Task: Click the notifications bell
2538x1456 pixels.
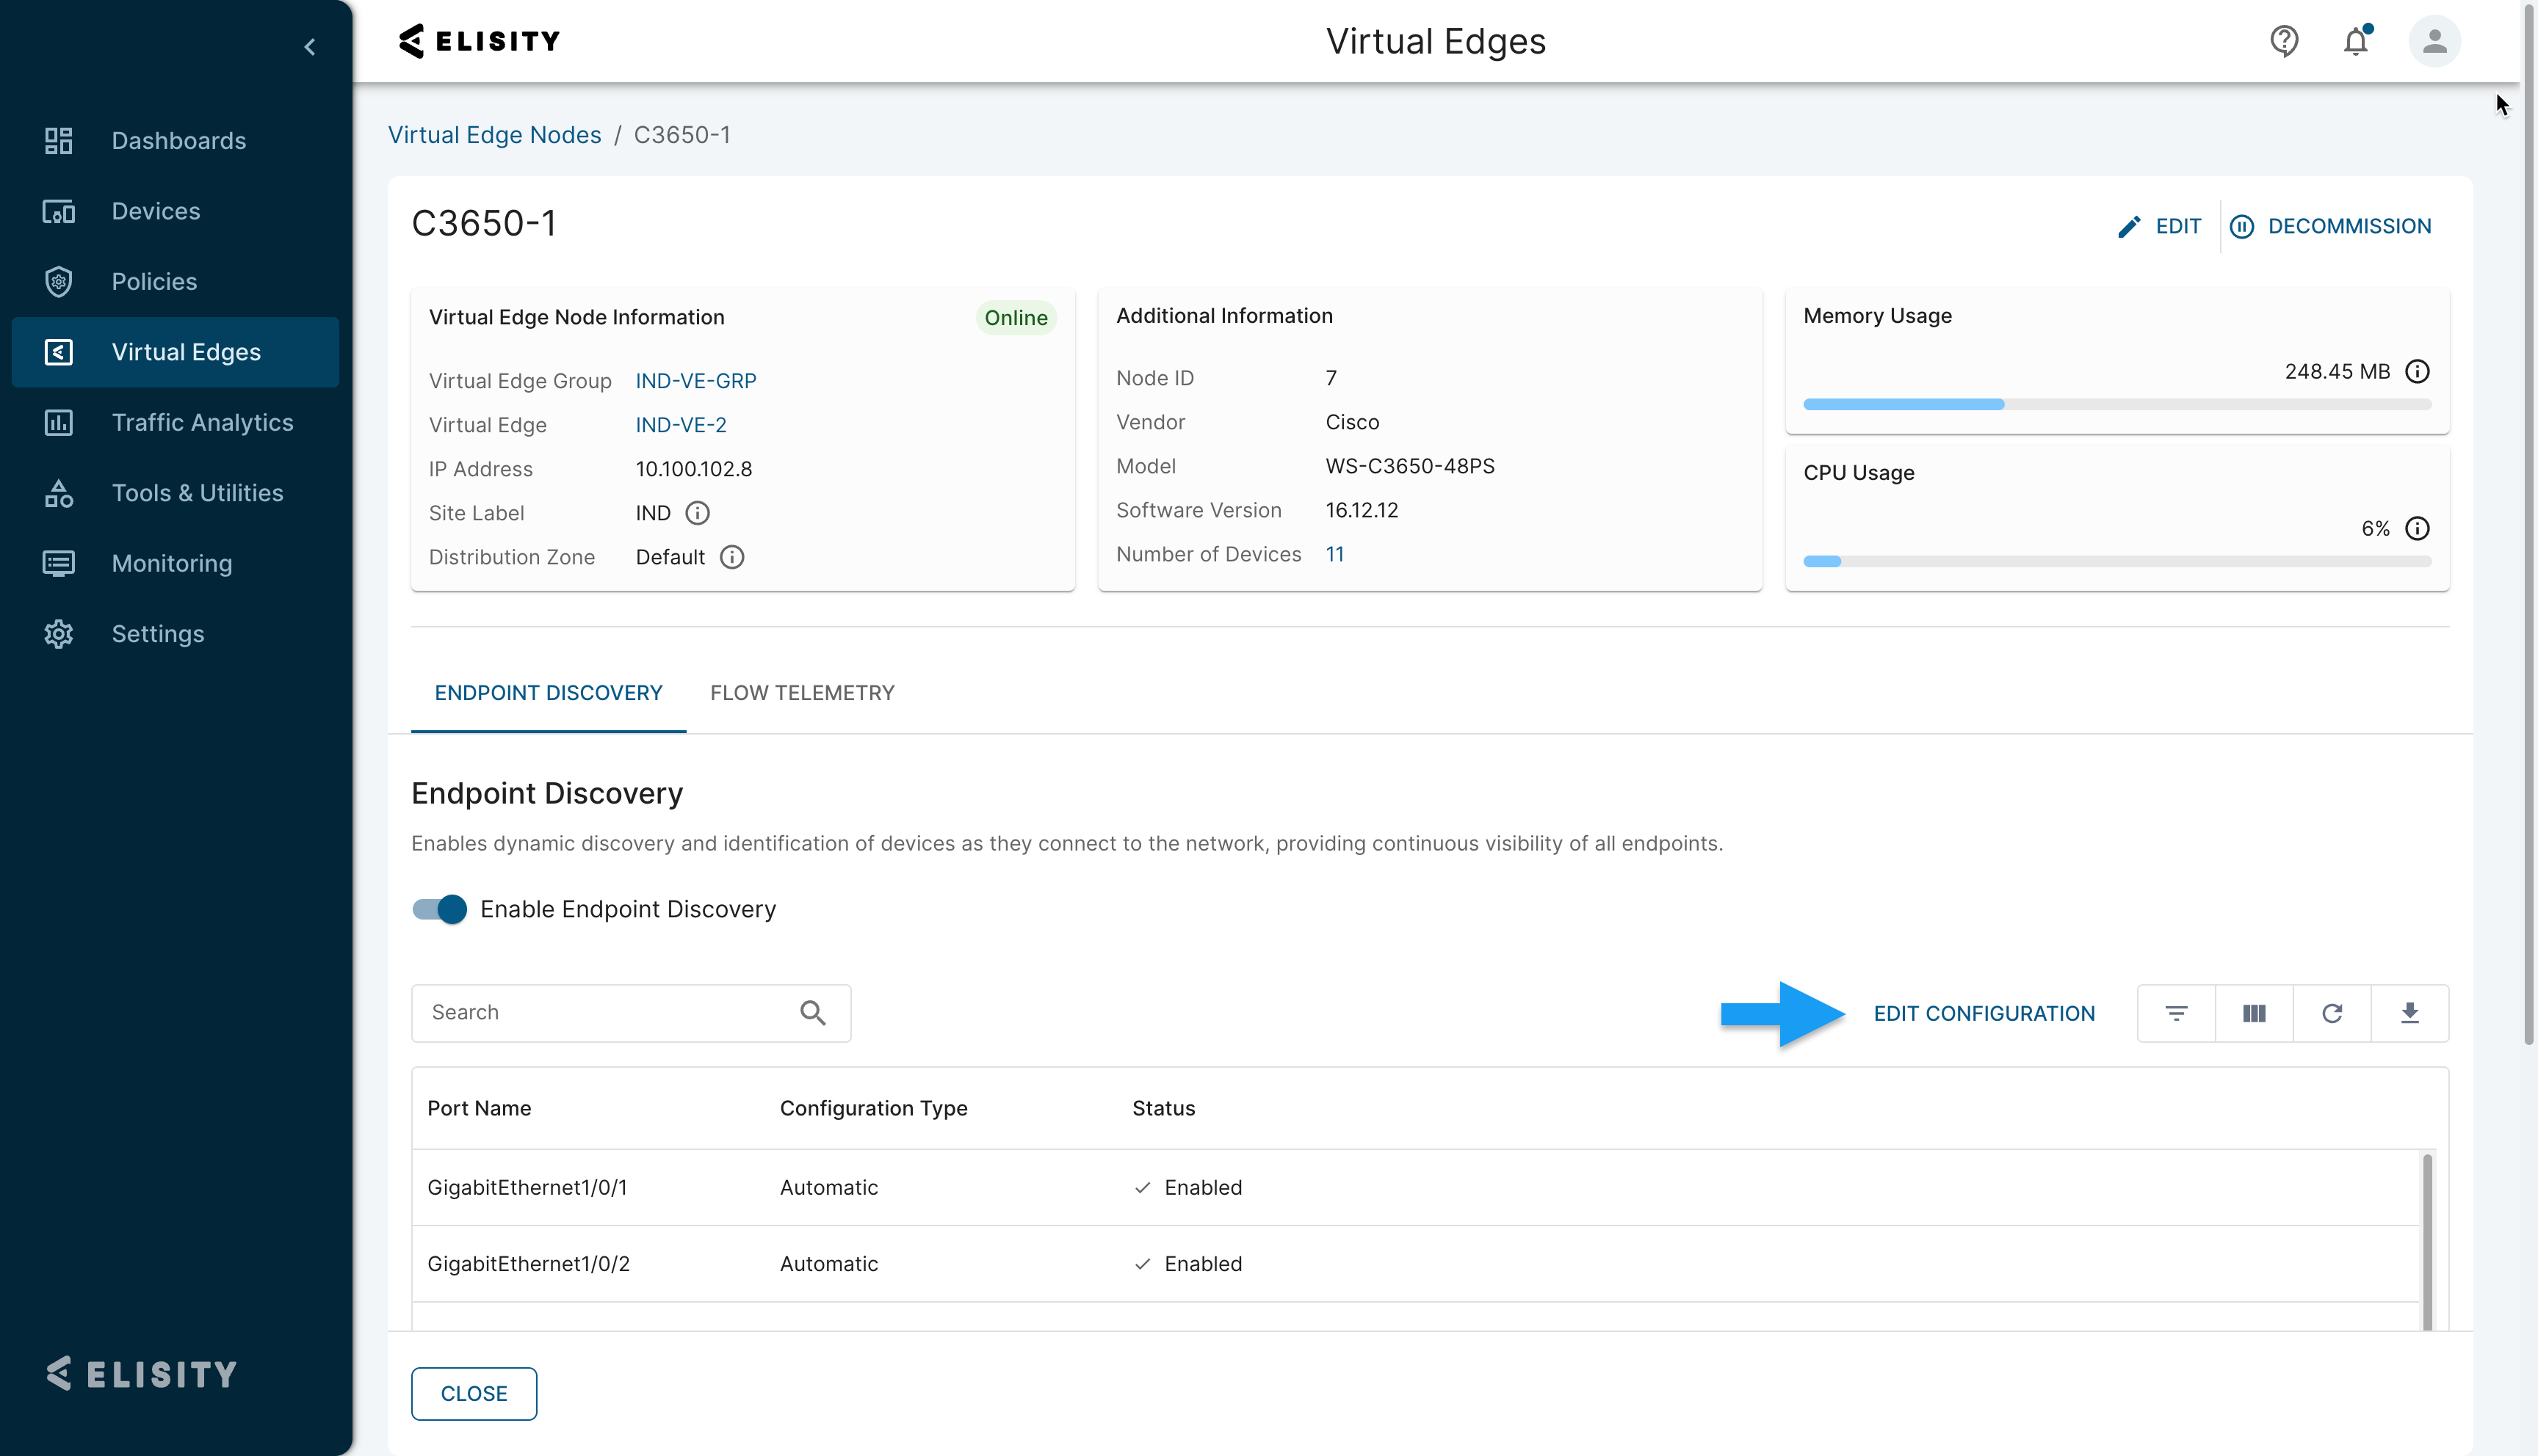Action: click(x=2356, y=41)
